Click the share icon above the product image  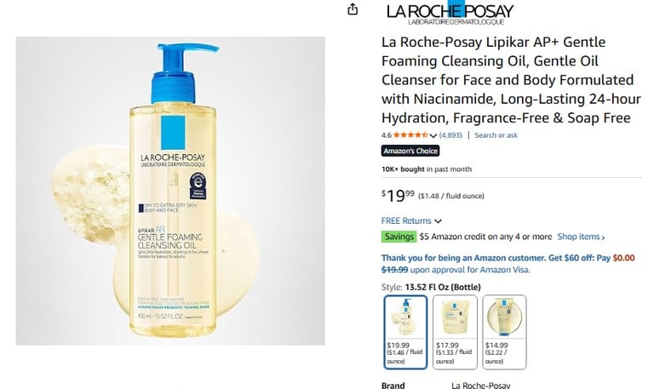tap(353, 9)
